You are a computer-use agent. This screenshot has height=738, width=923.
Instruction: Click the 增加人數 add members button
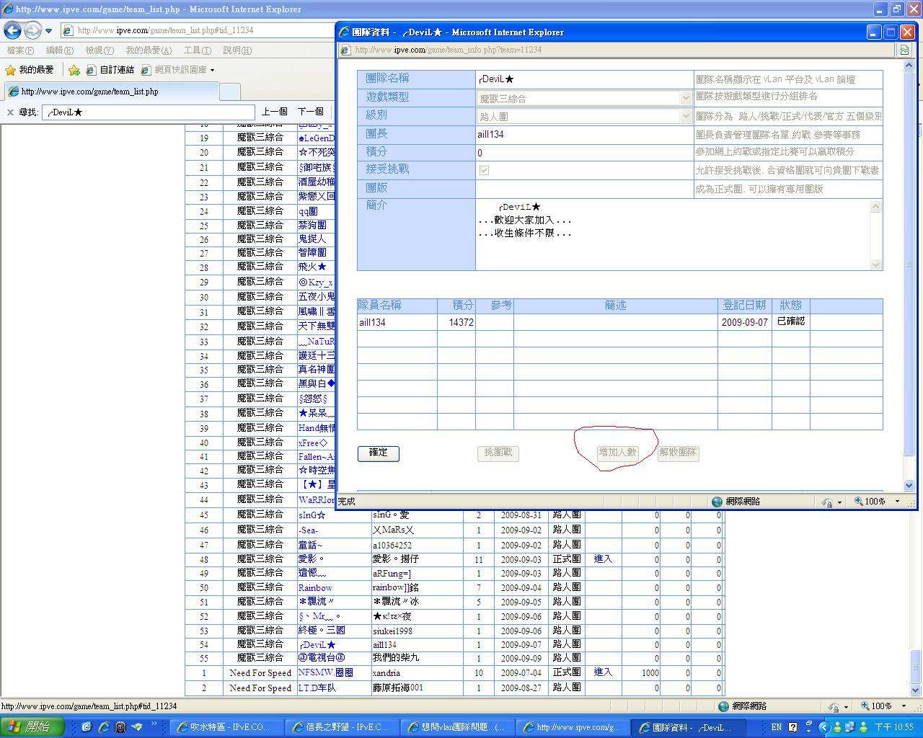[x=617, y=453]
